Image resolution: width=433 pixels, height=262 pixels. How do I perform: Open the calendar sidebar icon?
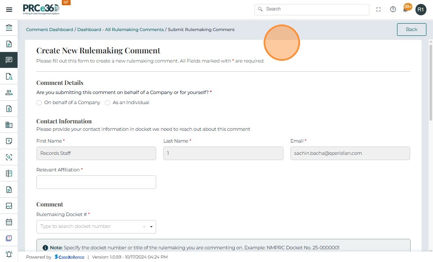pyautogui.click(x=9, y=222)
